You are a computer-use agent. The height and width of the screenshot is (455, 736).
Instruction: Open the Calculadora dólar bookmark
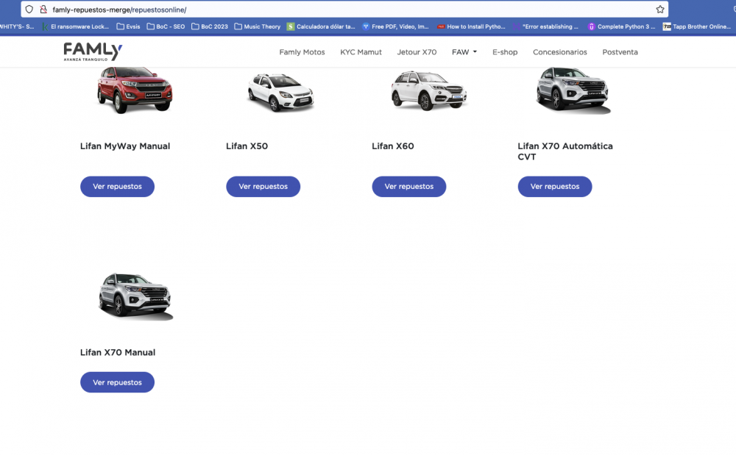[321, 26]
